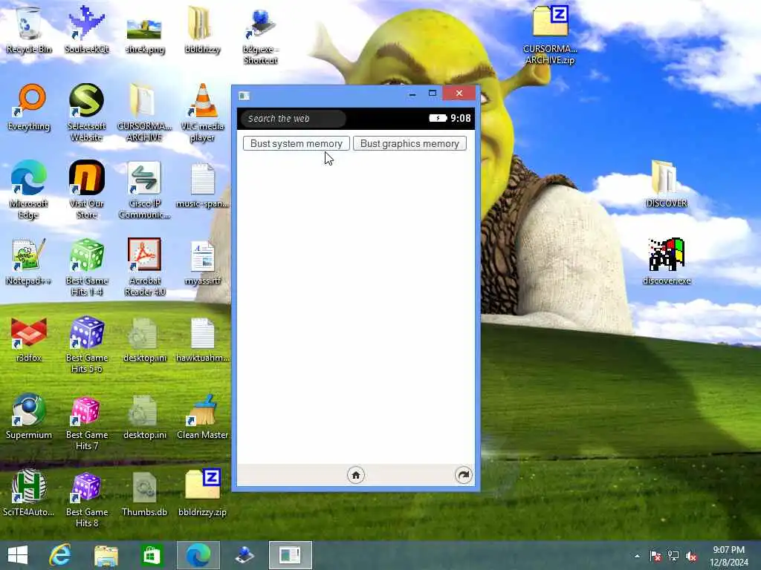Select the bbldrizzy folder icon
Image resolution: width=761 pixels, height=570 pixels.
pos(202,30)
